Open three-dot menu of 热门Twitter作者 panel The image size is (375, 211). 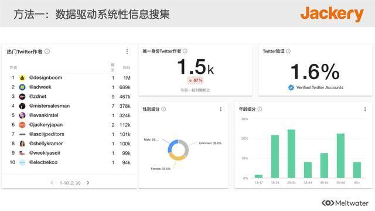tap(127, 52)
